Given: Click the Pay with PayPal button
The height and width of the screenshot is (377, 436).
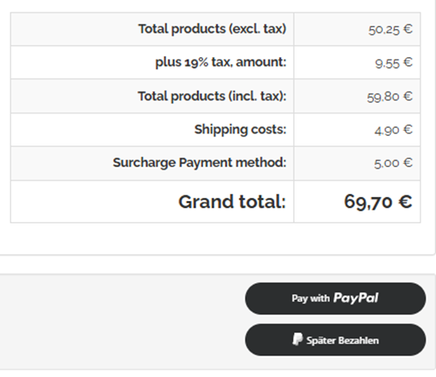Looking at the screenshot, I should 336,298.
